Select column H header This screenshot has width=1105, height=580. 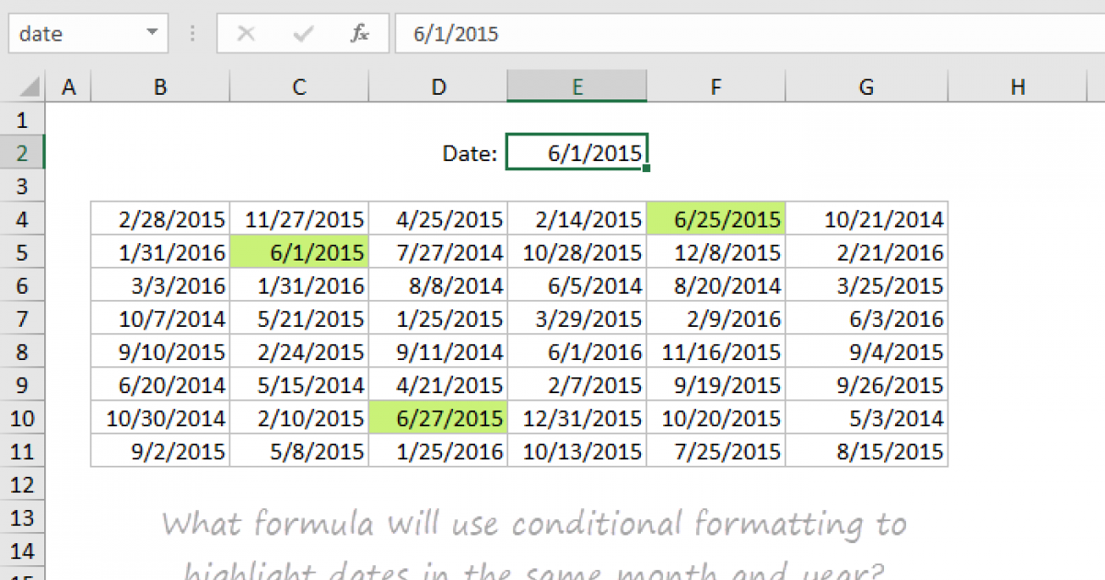click(x=1018, y=86)
